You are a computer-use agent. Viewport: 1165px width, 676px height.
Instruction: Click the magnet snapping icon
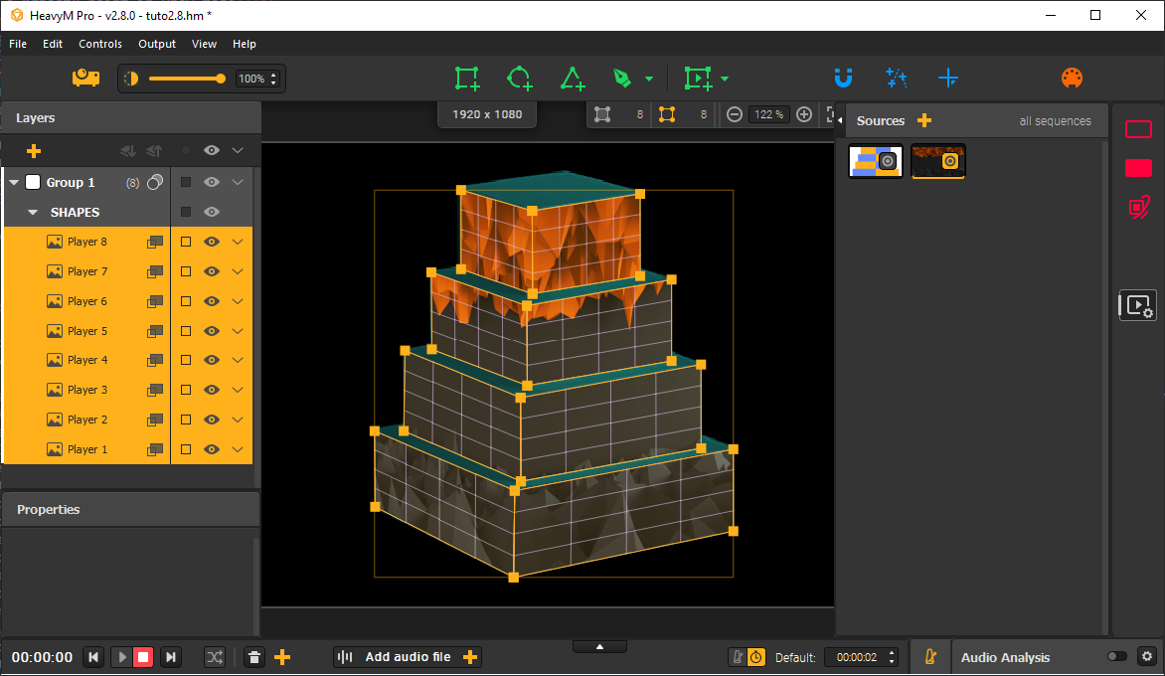point(843,78)
